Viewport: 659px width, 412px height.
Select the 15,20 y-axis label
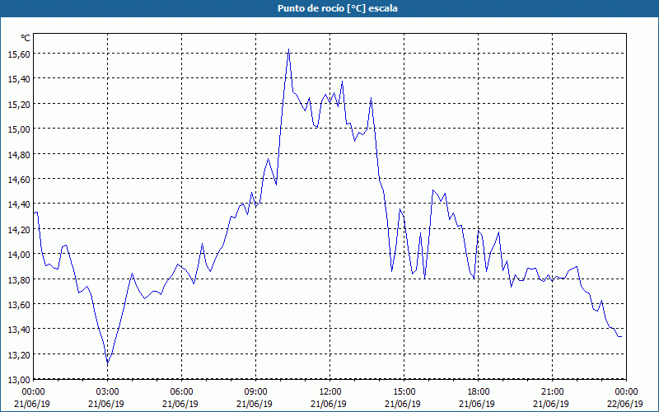point(19,104)
